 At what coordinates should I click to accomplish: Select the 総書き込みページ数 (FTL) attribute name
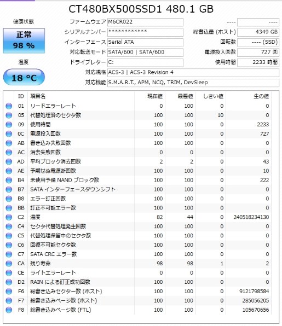61,310
